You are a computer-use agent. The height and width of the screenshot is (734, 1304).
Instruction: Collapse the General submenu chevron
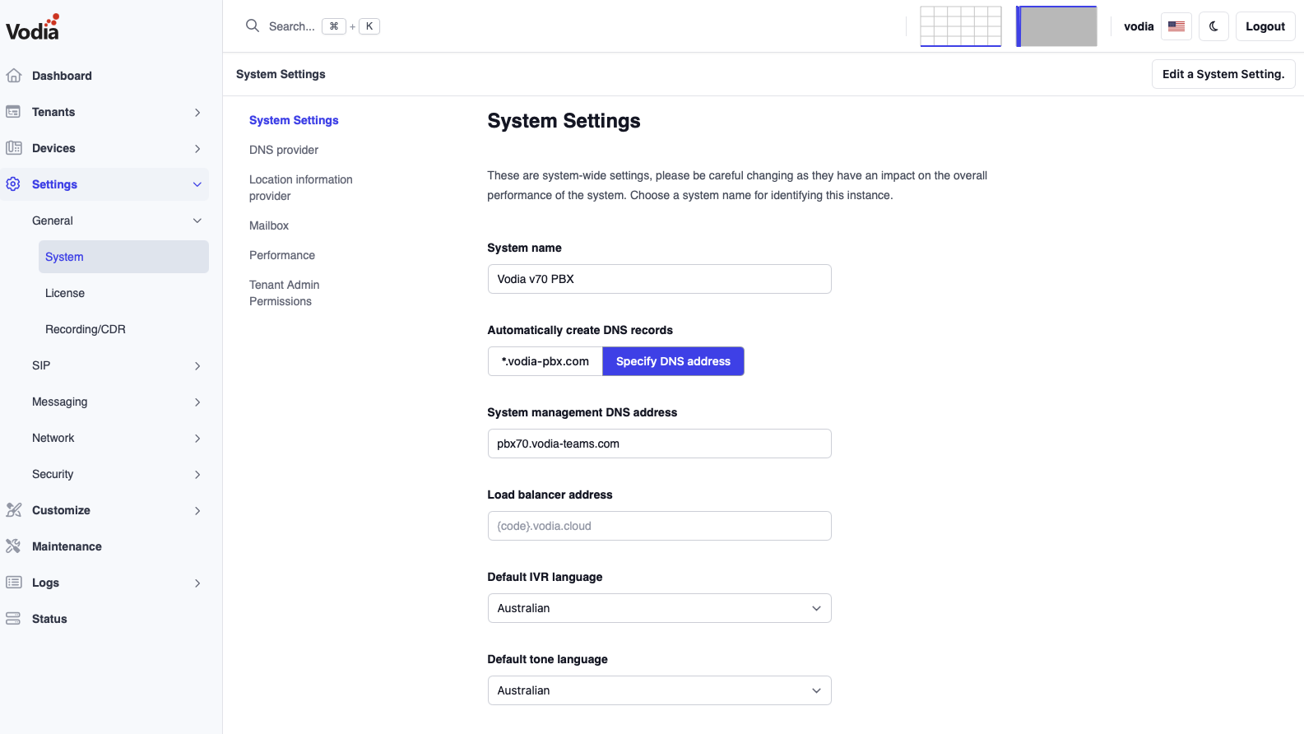point(197,221)
